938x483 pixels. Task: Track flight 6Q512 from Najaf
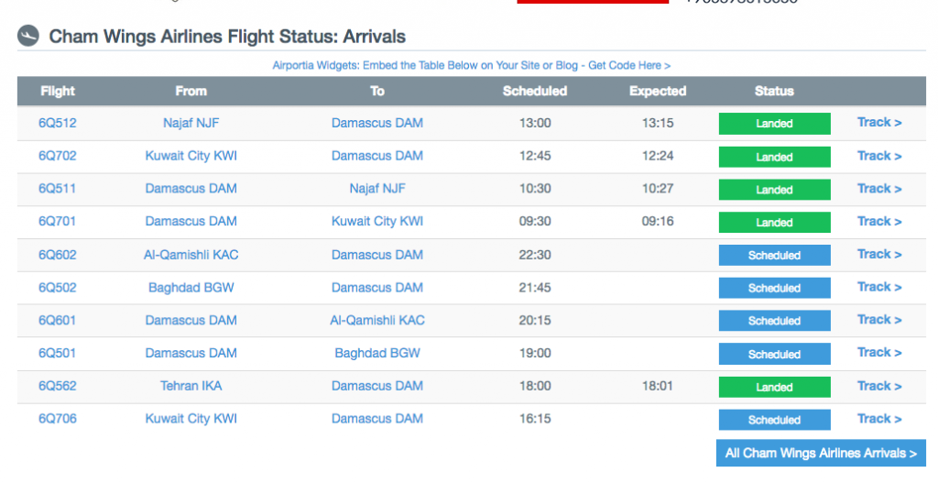tap(879, 123)
